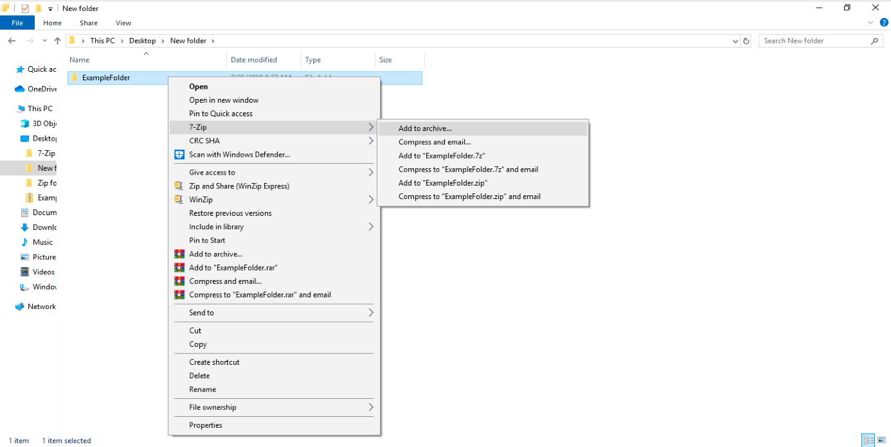The image size is (891, 447).
Task: Click the Back navigation arrow
Action: (x=11, y=40)
